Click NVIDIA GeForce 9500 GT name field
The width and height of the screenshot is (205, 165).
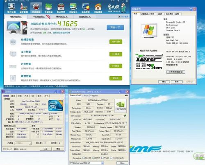98,100
